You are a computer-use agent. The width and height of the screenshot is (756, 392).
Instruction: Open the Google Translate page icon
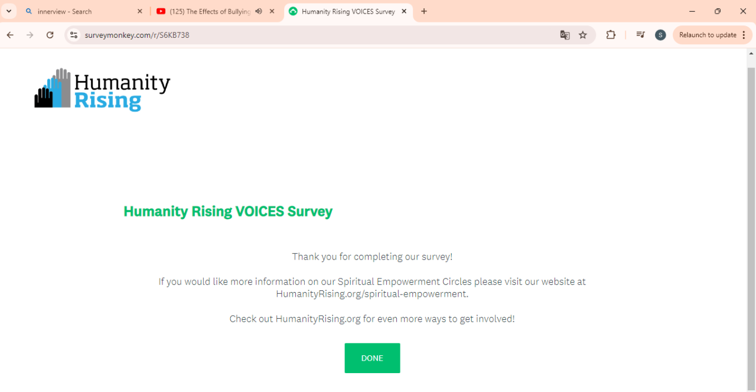(x=565, y=35)
